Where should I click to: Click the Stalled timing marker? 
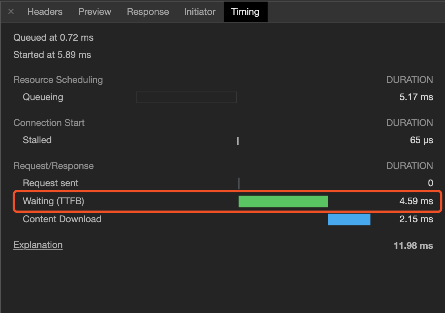[x=238, y=140]
